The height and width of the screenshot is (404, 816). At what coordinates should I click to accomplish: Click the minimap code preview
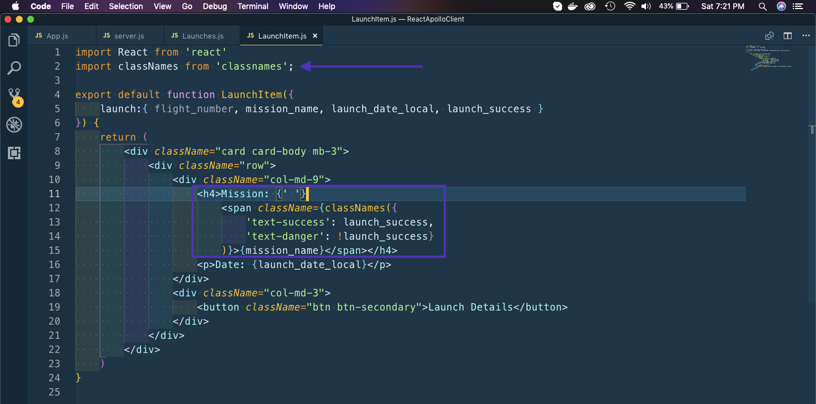(x=769, y=58)
